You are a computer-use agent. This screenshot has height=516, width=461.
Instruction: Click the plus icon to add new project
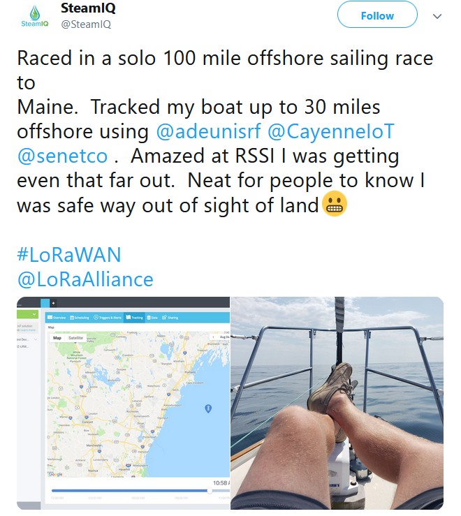click(53, 302)
